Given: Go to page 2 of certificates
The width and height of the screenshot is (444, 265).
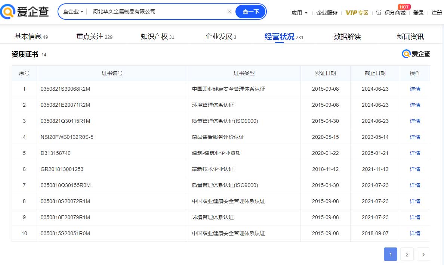Looking at the screenshot, I should point(407,255).
